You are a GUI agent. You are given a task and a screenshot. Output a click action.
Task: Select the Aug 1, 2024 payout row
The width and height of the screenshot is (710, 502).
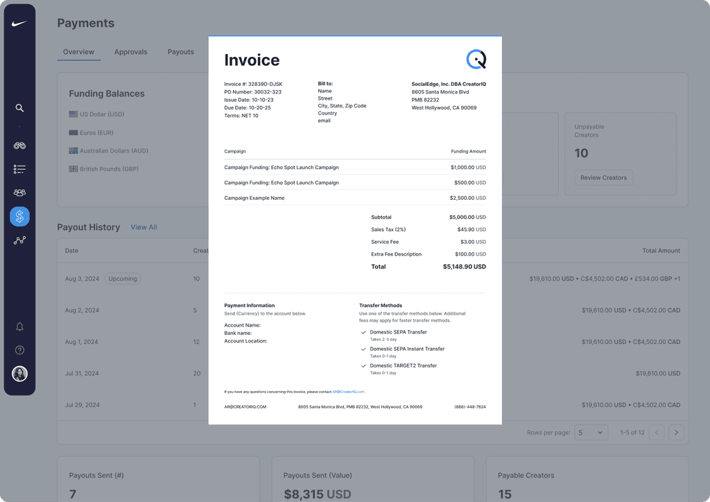click(x=372, y=342)
